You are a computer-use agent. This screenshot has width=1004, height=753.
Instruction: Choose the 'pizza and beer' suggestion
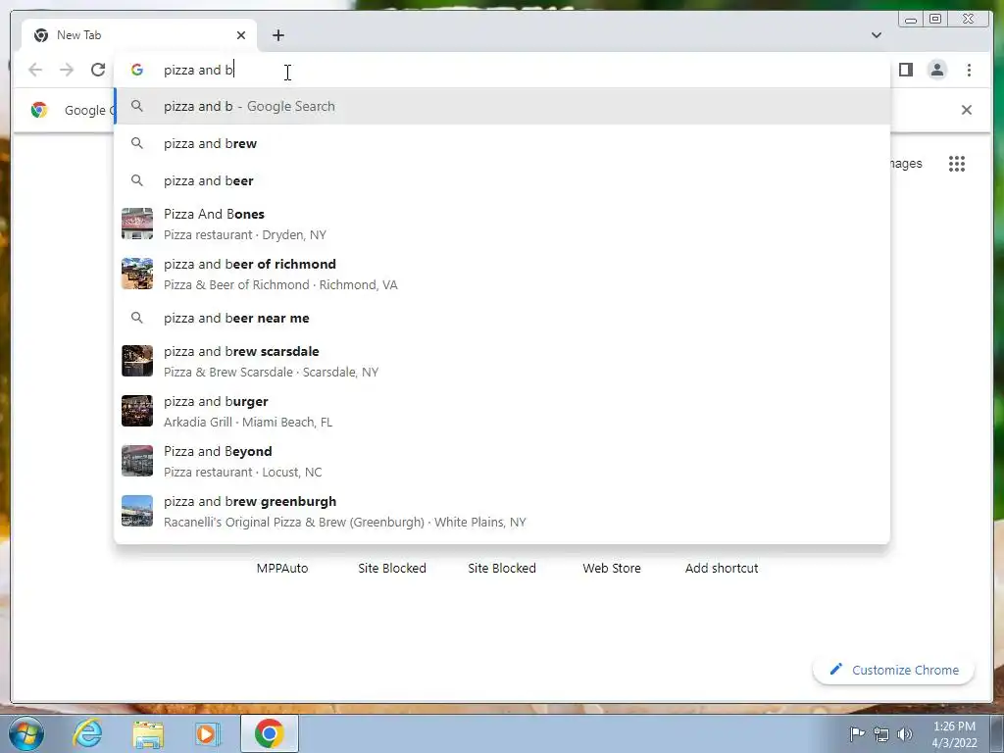tap(502, 180)
